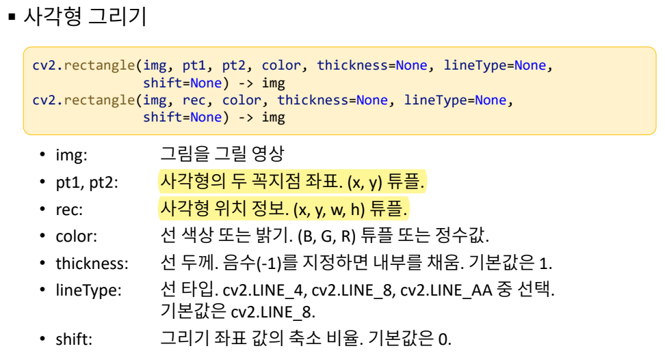
Task: Click highlighted text '사각형 위치 정보. (x, y, w, h) 튜플.'
Action: pyautogui.click(x=284, y=209)
